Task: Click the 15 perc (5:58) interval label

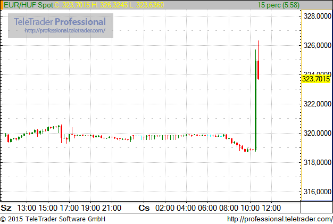Action: [278, 5]
